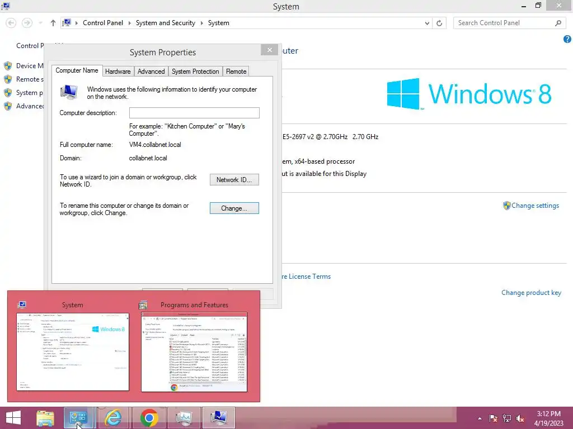The height and width of the screenshot is (429, 573).
Task: Open Google Chrome from the taskbar
Action: [149, 418]
